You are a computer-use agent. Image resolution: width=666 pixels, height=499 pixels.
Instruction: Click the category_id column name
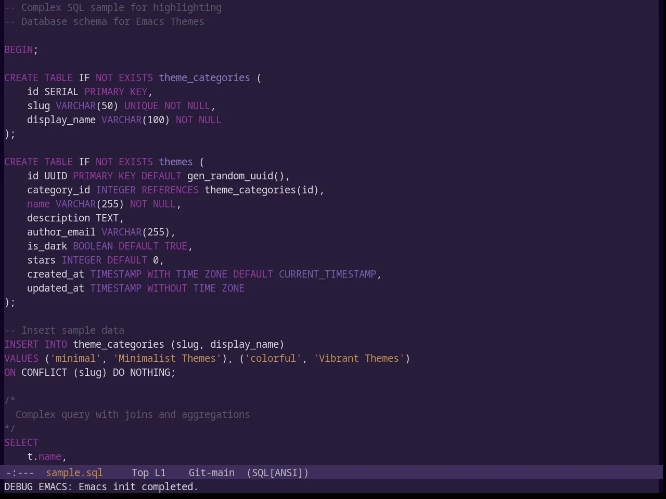click(x=58, y=190)
